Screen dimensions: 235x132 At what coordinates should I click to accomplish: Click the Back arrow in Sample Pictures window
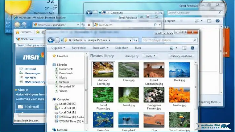click(51, 40)
